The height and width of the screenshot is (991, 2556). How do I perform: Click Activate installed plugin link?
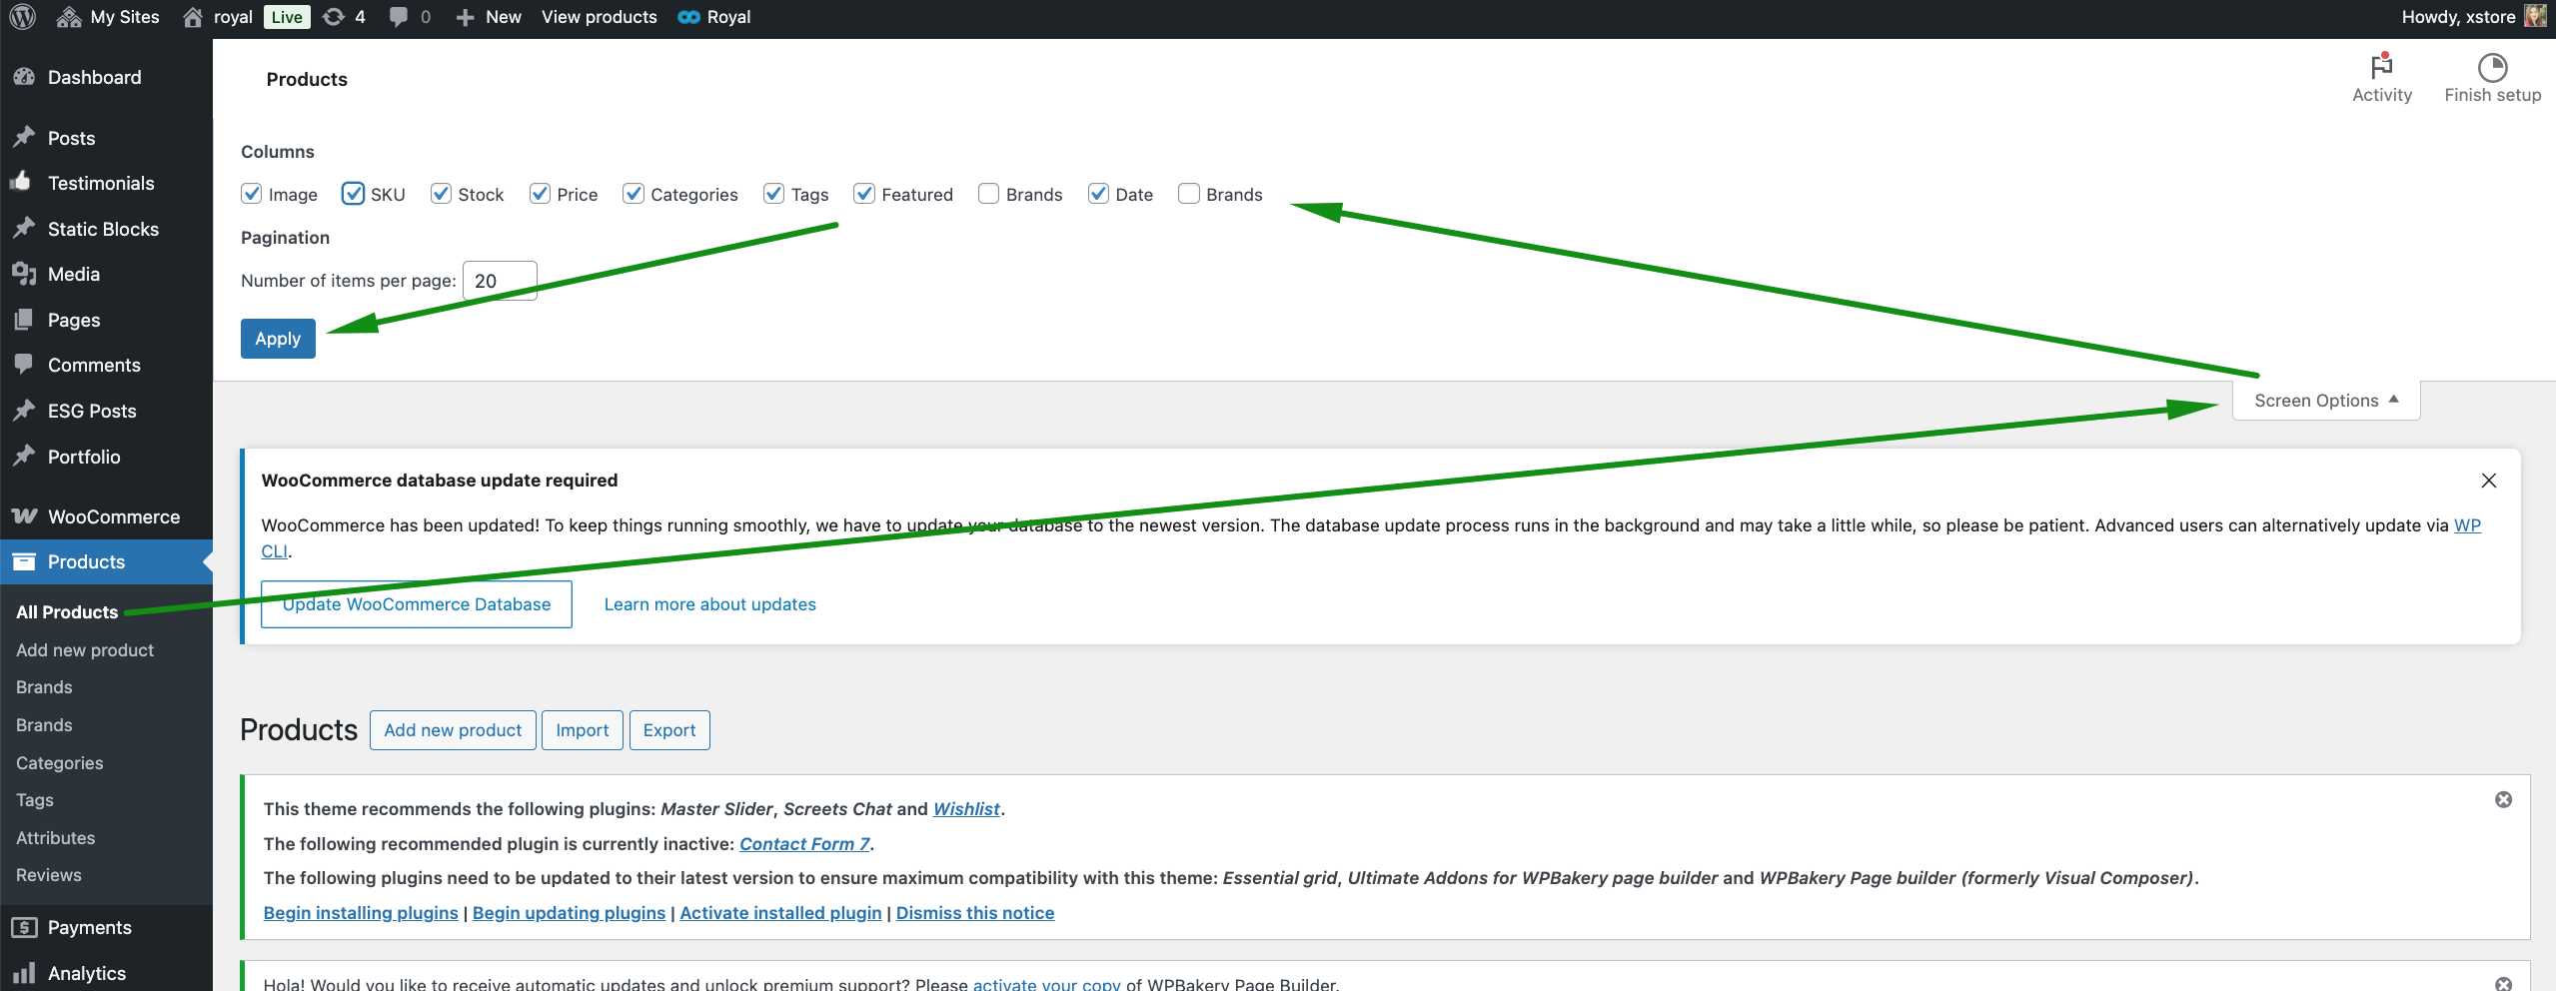point(780,913)
